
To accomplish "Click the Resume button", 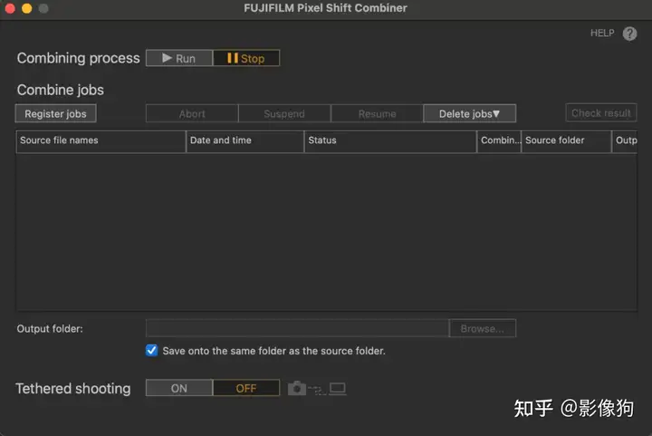I will pyautogui.click(x=377, y=113).
